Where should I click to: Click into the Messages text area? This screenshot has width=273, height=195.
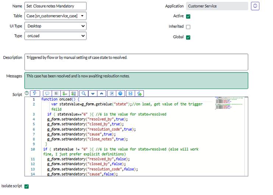coord(136,81)
